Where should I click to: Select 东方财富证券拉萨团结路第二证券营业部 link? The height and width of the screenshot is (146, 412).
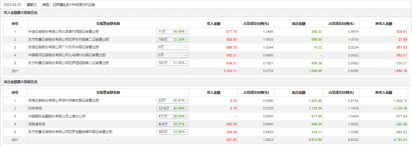tap(68, 63)
